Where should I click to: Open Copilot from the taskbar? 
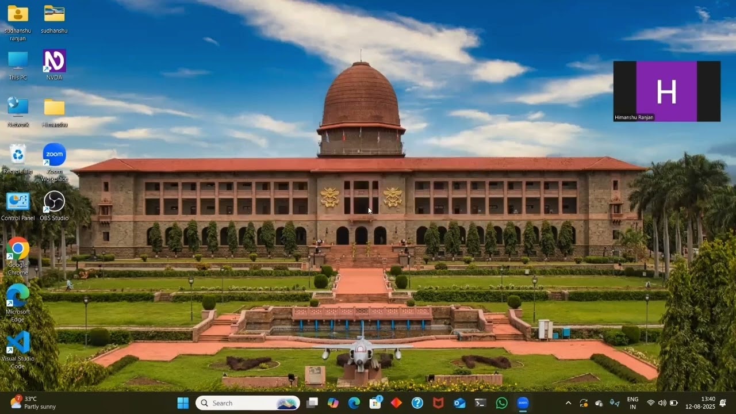(333, 403)
